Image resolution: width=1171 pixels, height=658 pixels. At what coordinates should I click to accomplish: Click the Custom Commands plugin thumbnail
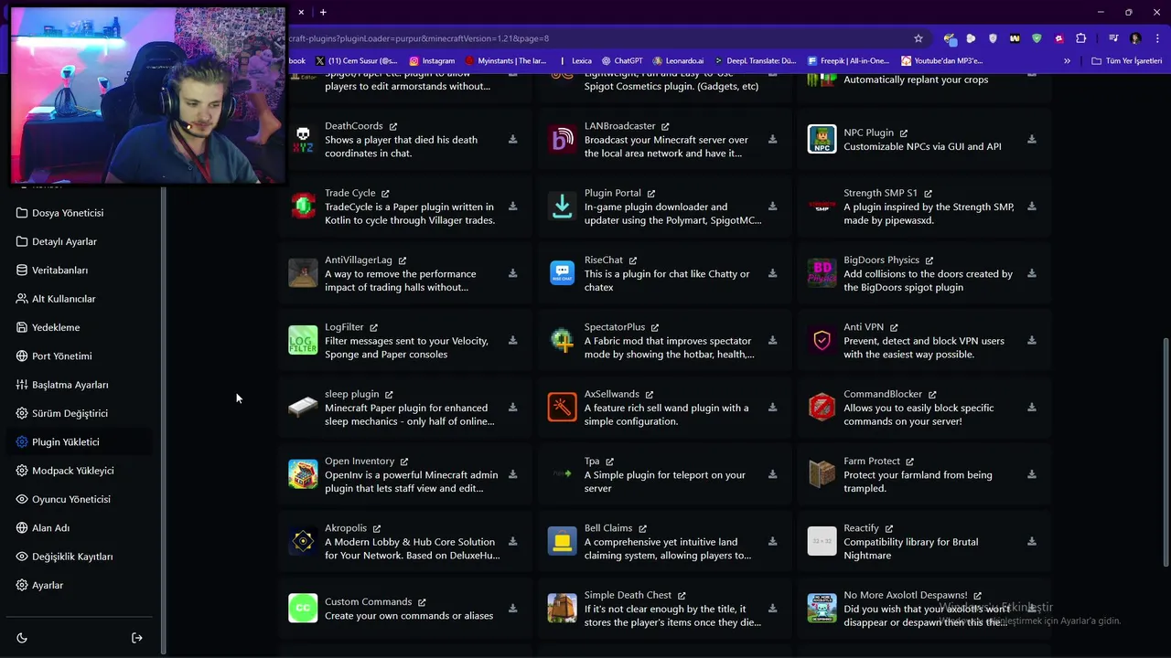click(x=303, y=608)
